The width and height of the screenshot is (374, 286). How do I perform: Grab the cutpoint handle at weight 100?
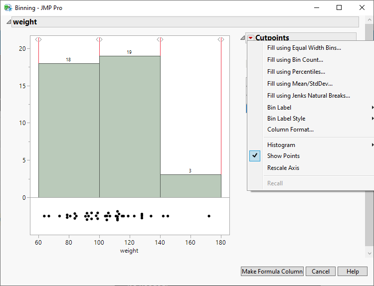point(99,39)
